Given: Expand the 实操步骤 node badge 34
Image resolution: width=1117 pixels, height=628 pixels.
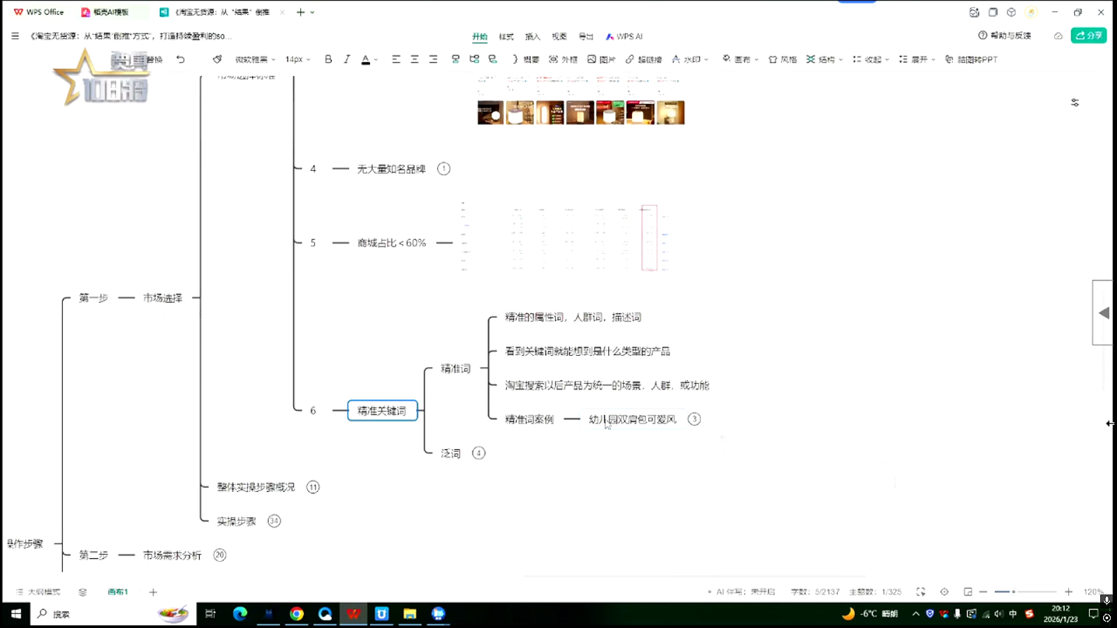Looking at the screenshot, I should (x=274, y=521).
